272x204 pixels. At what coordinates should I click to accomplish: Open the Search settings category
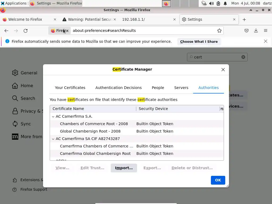point(24,98)
